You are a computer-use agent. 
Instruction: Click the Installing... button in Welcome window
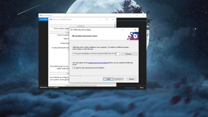[x=81, y=26]
